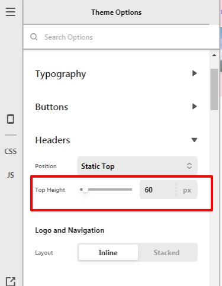Expand the Buttons section
This screenshot has height=286, width=222.
point(195,107)
